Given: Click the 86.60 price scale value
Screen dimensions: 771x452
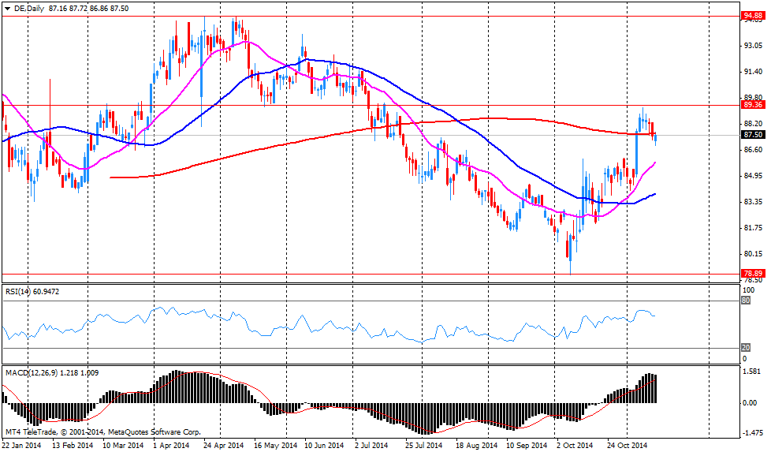Looking at the screenshot, I should click(x=754, y=150).
